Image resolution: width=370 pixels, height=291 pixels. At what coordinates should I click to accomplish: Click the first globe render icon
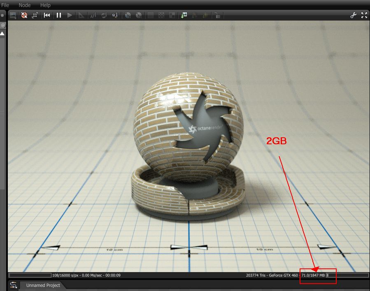tap(128, 16)
